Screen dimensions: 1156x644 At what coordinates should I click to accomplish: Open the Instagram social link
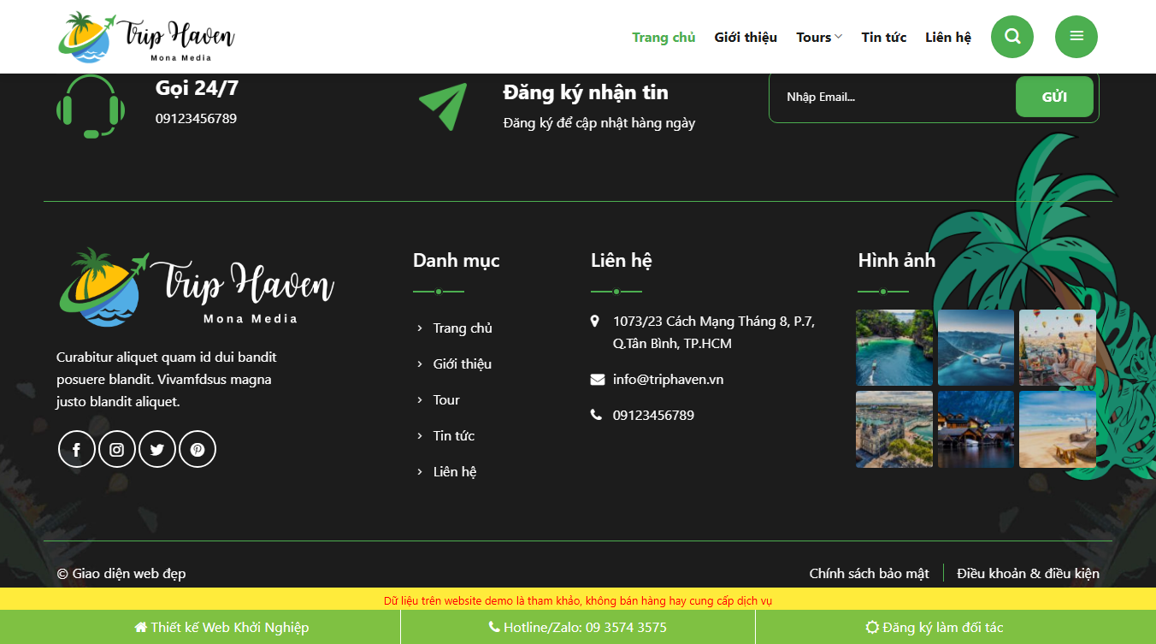117,449
